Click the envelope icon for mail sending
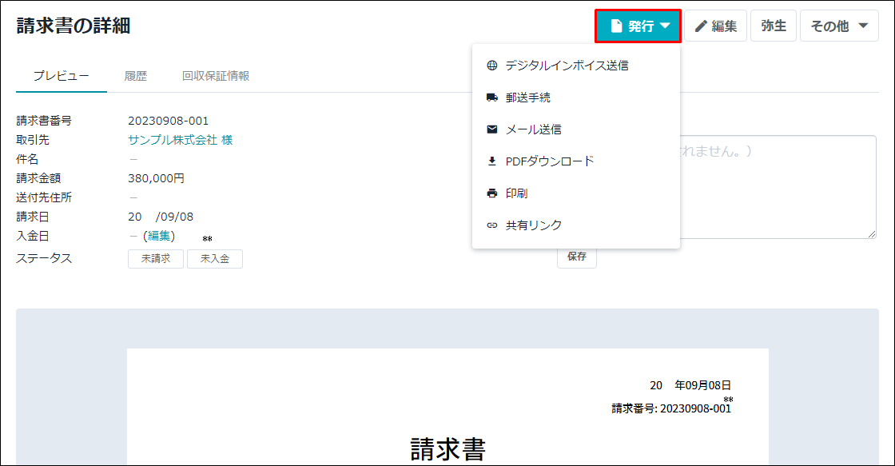This screenshot has height=466, width=895. coord(492,129)
